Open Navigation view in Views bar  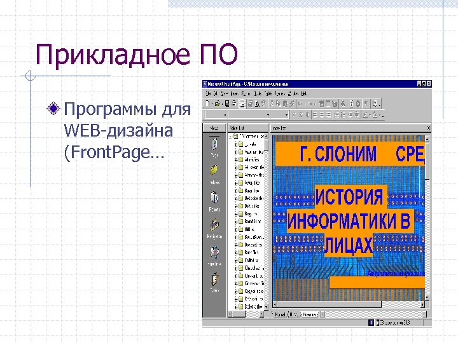[215, 228]
